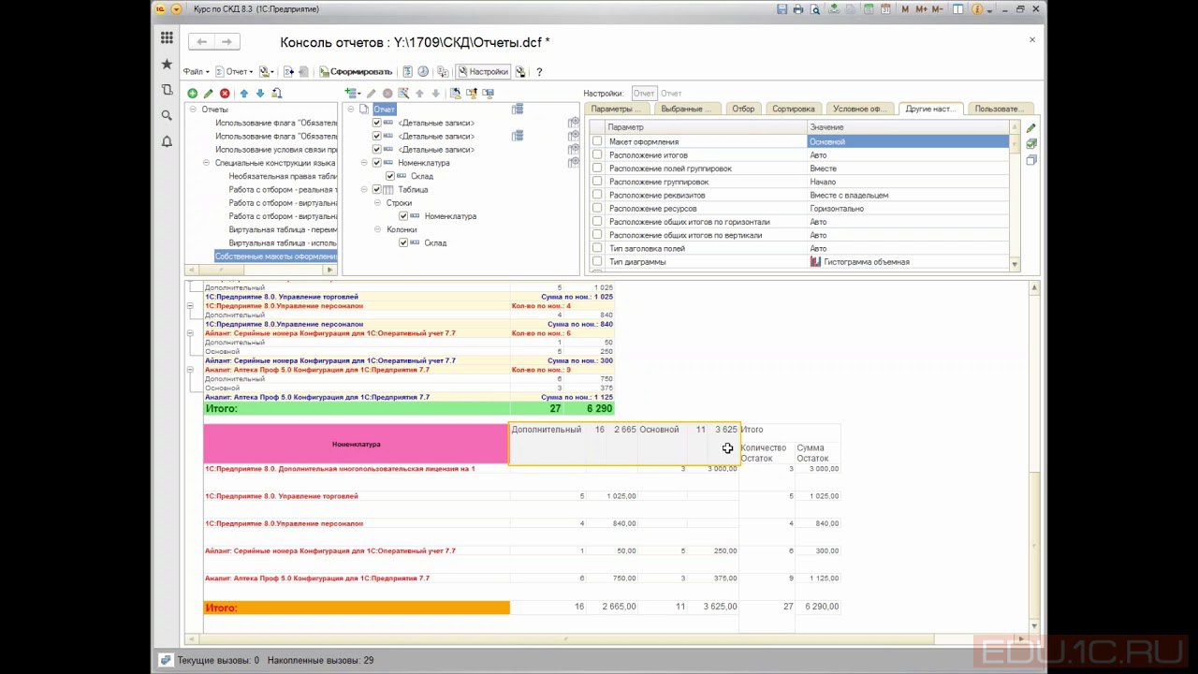This screenshot has height=674, width=1198.
Task: Add a report with green plus icon
Action: 193,94
